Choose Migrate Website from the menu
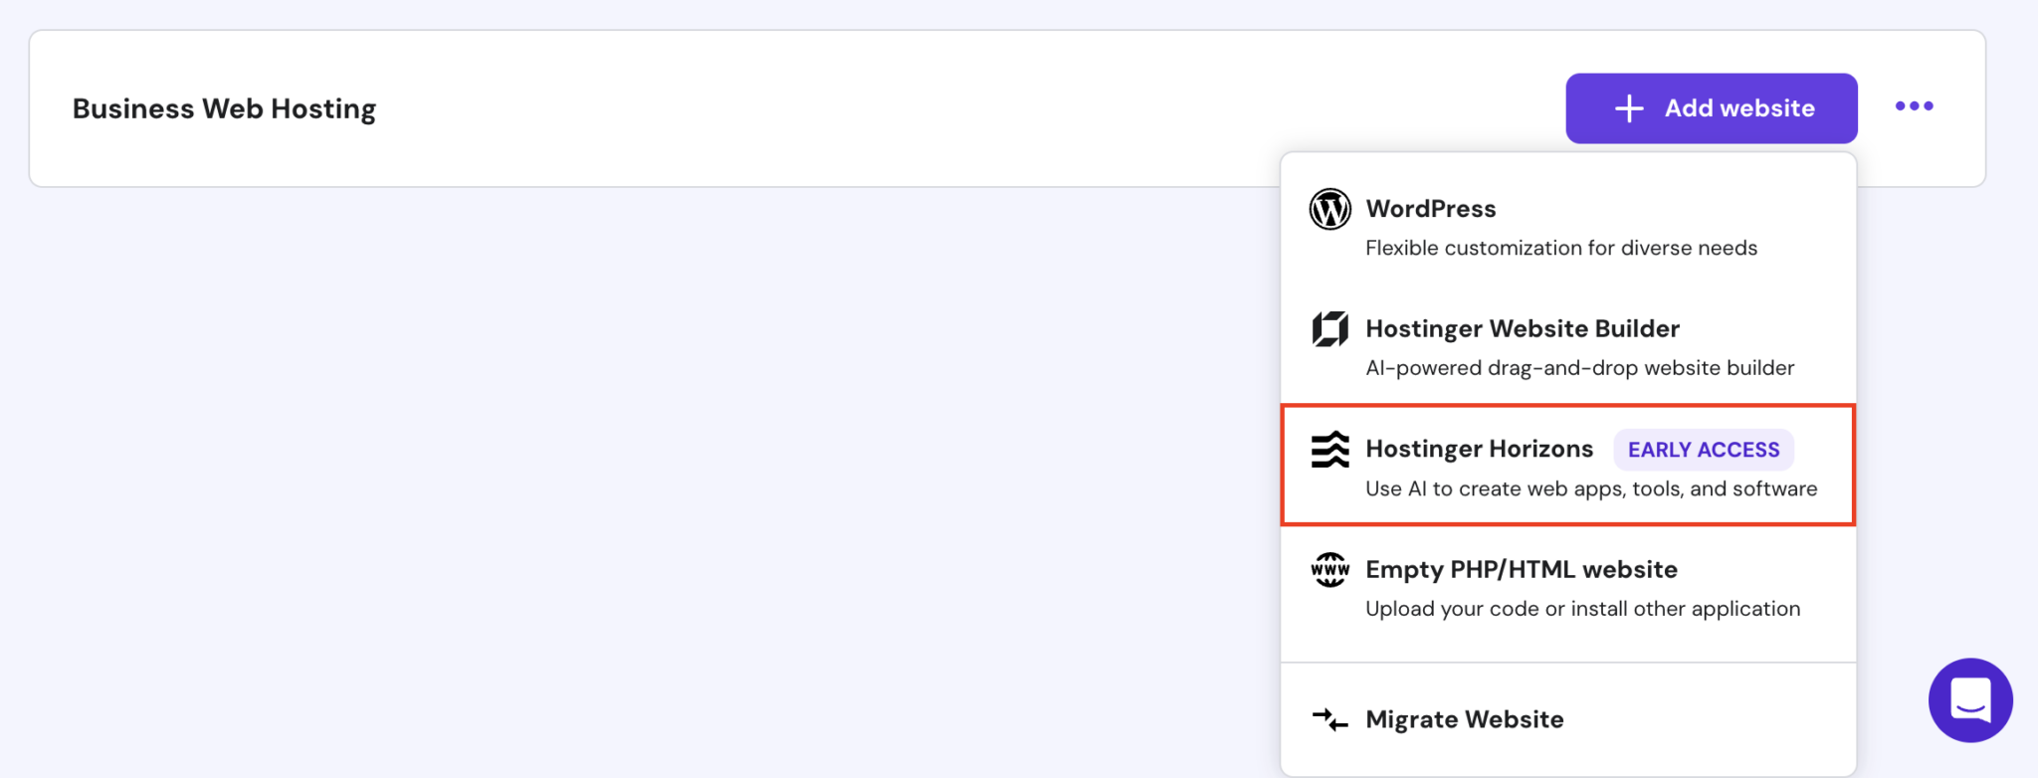 click(x=1464, y=719)
